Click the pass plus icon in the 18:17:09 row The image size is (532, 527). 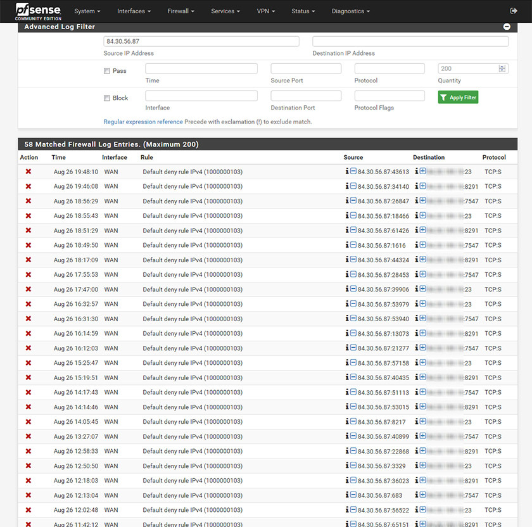(x=423, y=259)
